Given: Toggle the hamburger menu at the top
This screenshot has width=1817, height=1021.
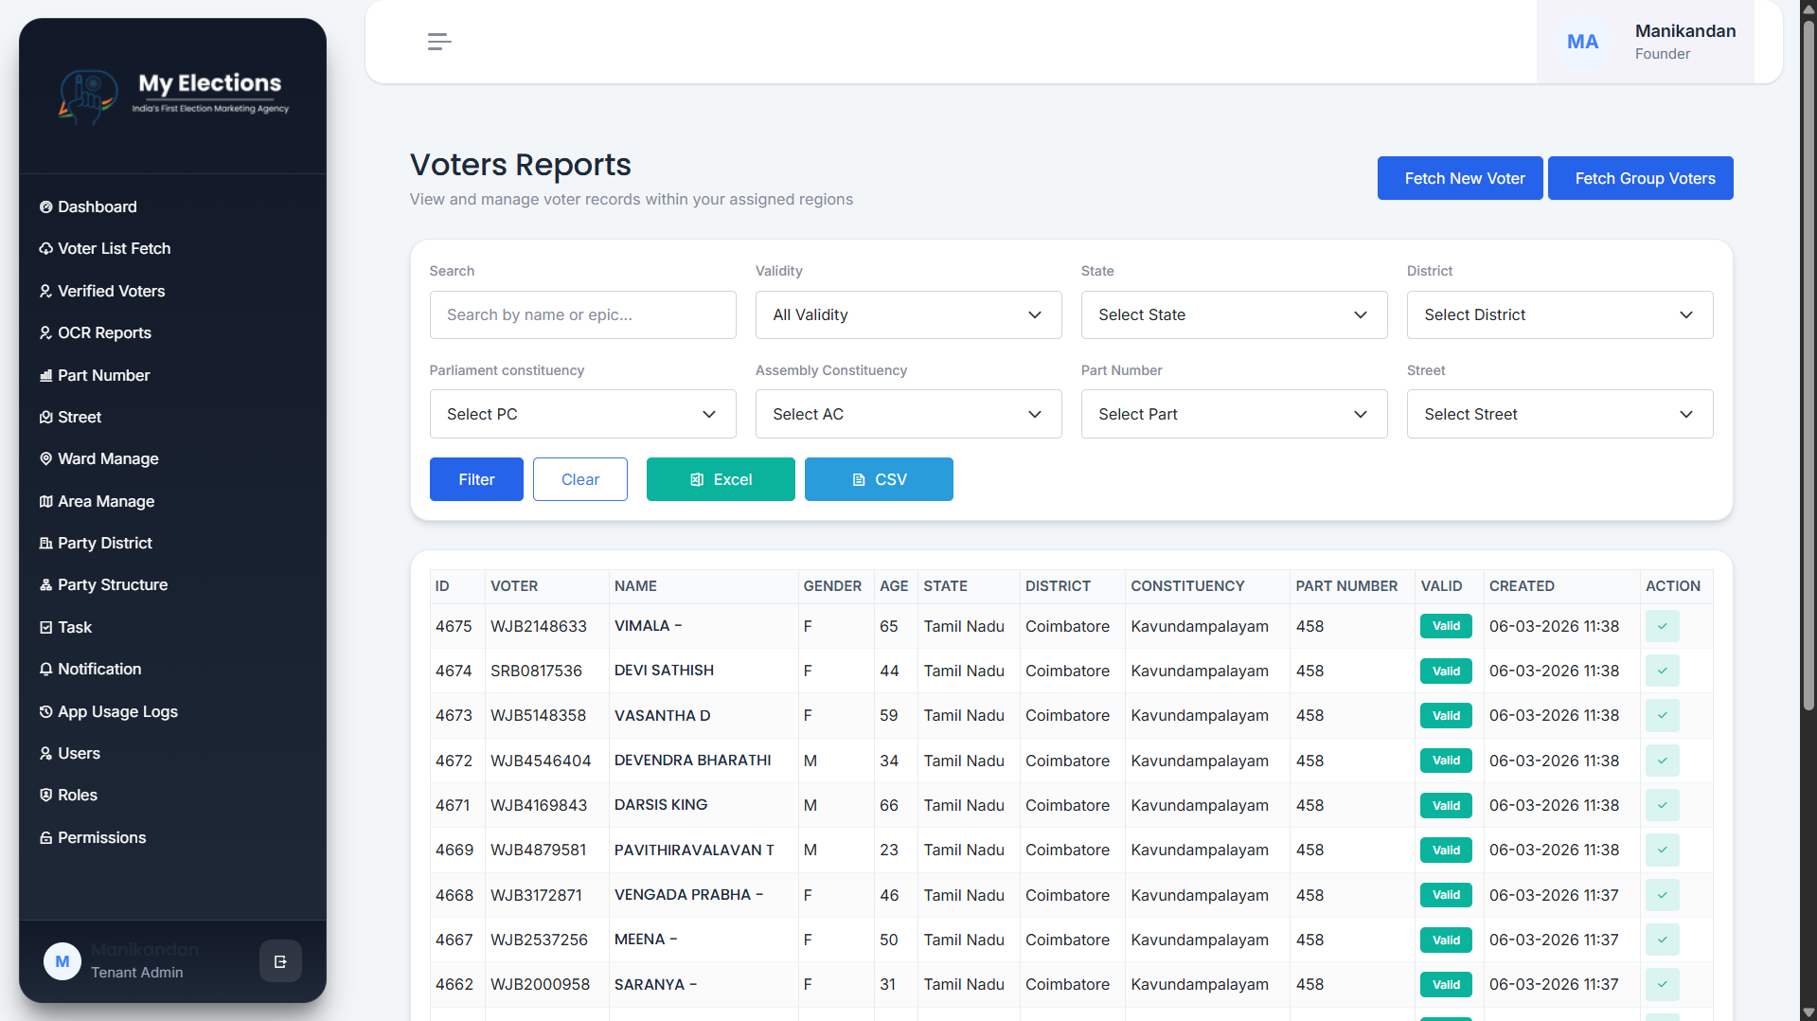Looking at the screenshot, I should pos(438,41).
